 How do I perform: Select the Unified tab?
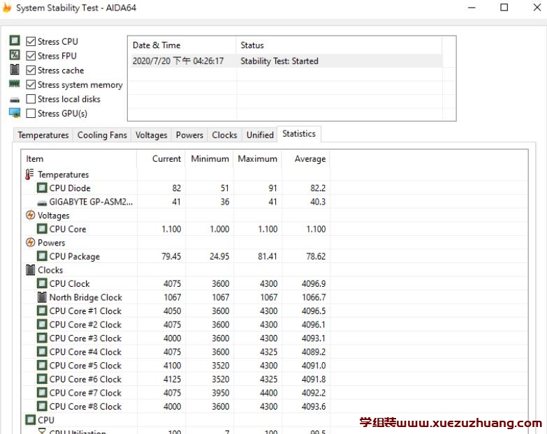coord(260,135)
